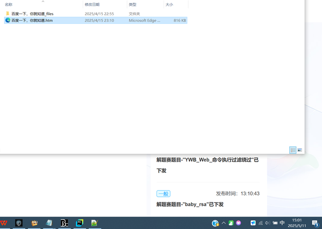
Task: Click the blue square tray icon
Action: click(x=253, y=223)
